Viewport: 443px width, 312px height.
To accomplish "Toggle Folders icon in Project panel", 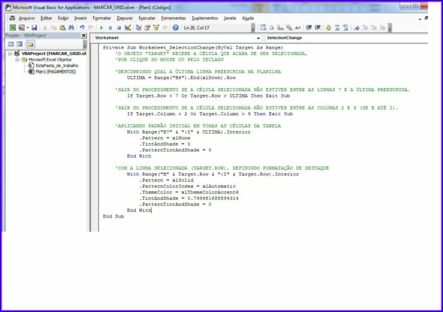I will click(x=30, y=44).
